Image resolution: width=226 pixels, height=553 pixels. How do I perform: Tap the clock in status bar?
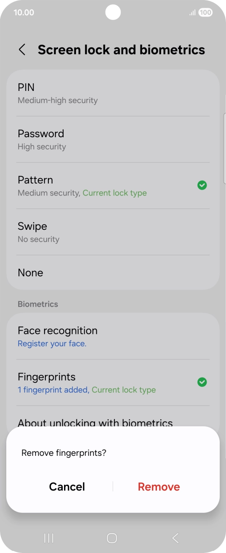(x=24, y=12)
